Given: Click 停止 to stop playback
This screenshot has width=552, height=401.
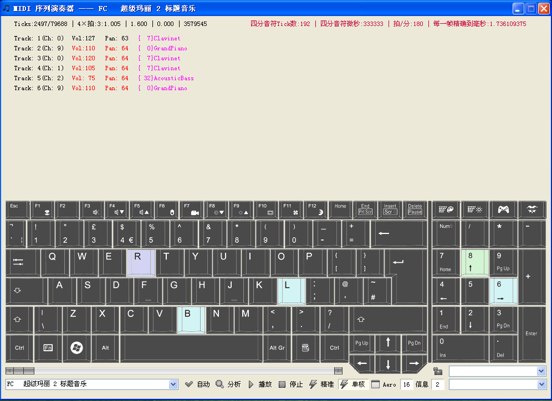Looking at the screenshot, I should click(291, 384).
